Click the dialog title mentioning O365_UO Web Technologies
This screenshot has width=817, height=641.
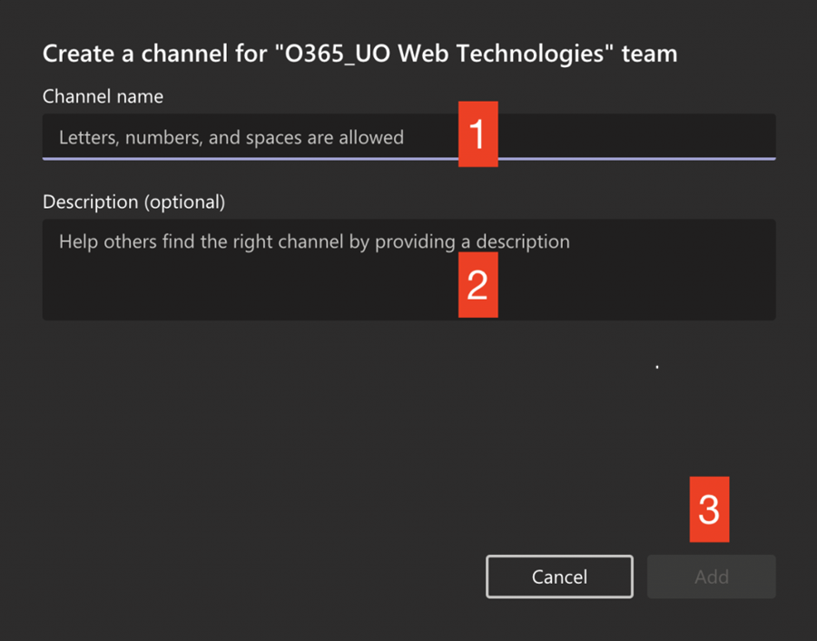click(x=360, y=54)
